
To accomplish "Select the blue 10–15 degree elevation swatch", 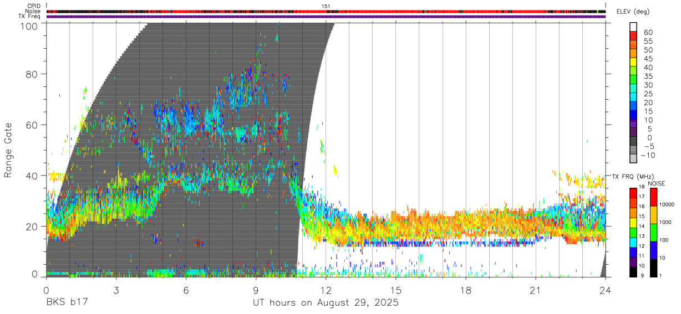I will tap(633, 115).
